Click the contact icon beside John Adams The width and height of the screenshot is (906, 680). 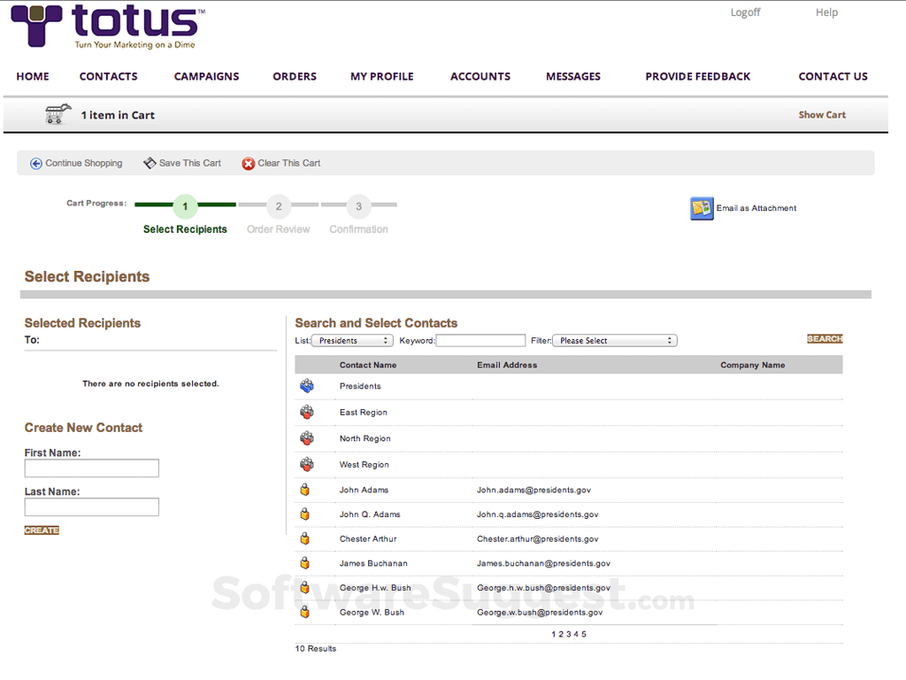[306, 488]
